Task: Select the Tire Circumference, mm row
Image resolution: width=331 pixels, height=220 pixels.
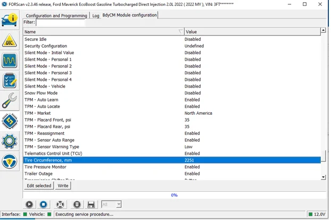Action: (x=172, y=160)
